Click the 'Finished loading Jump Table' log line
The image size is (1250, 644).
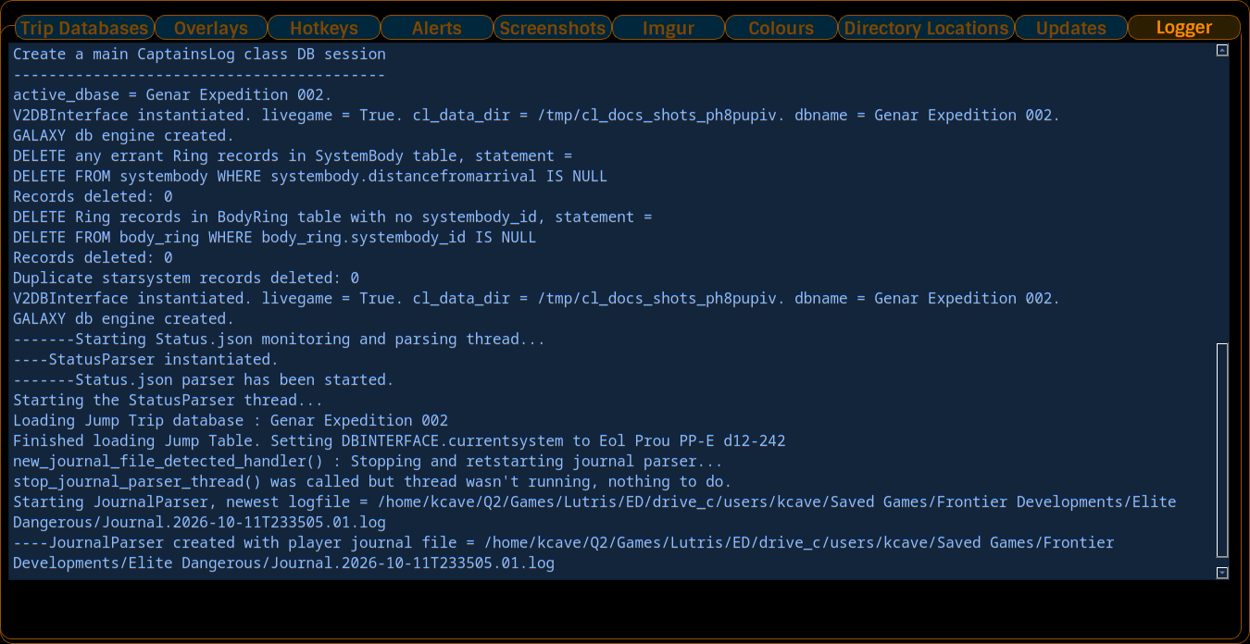click(399, 440)
